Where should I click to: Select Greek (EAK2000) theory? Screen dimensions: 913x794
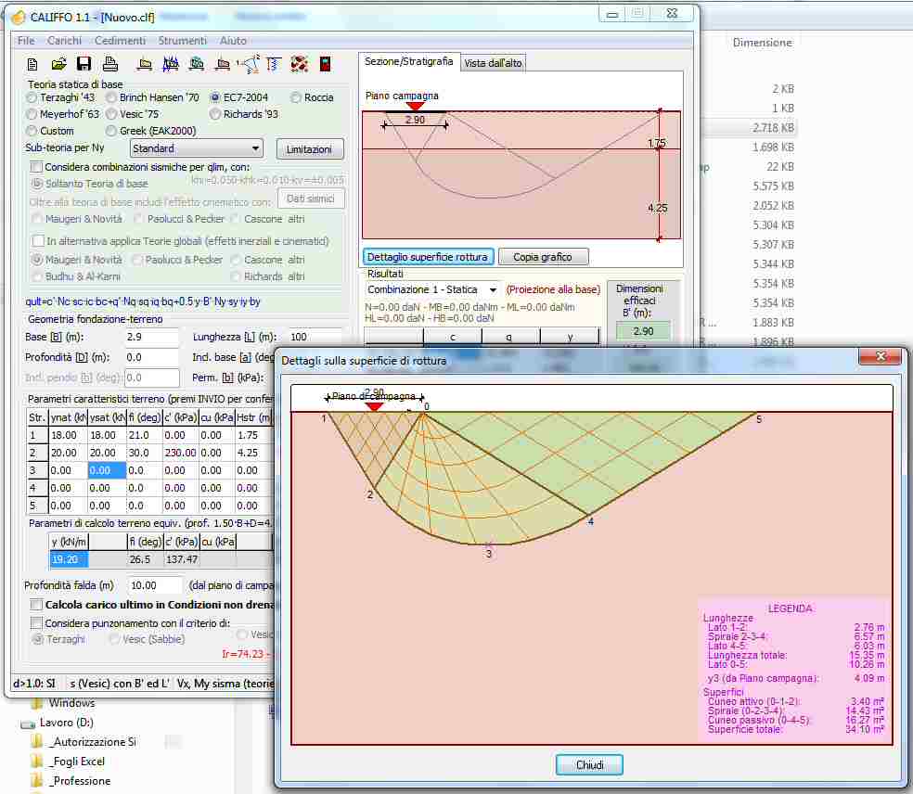pos(110,131)
